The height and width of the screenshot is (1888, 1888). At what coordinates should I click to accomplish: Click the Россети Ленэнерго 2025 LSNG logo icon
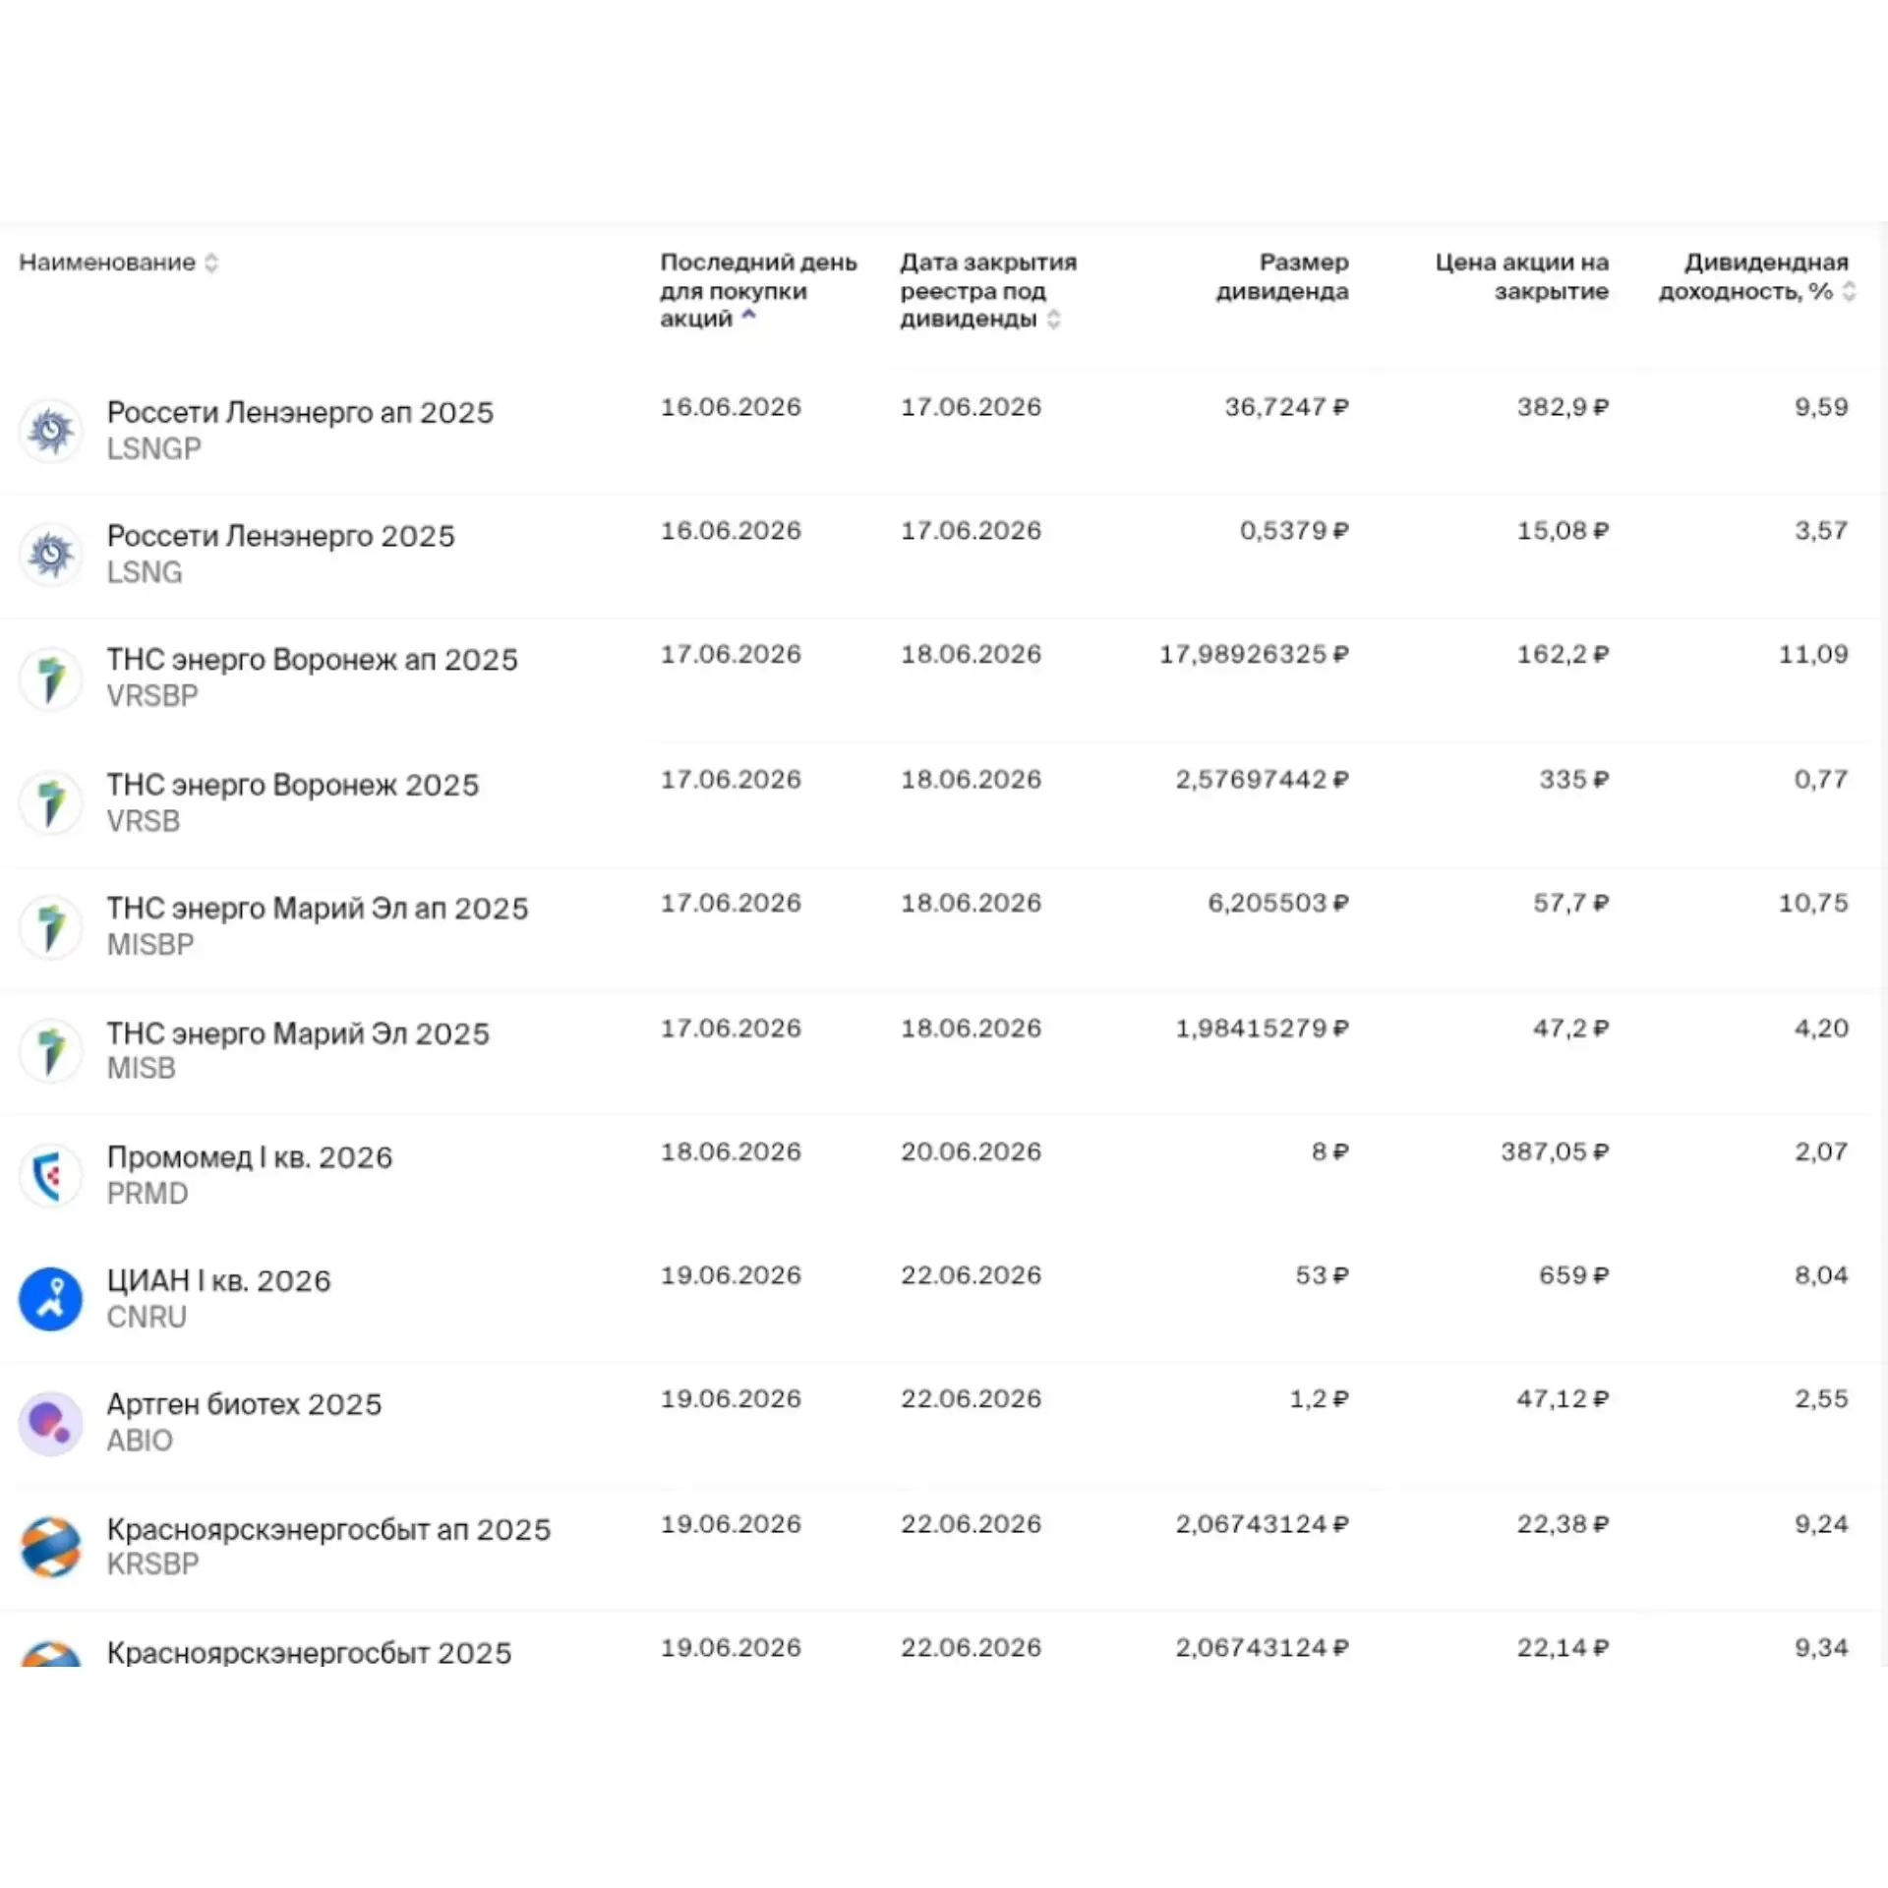pos(50,554)
